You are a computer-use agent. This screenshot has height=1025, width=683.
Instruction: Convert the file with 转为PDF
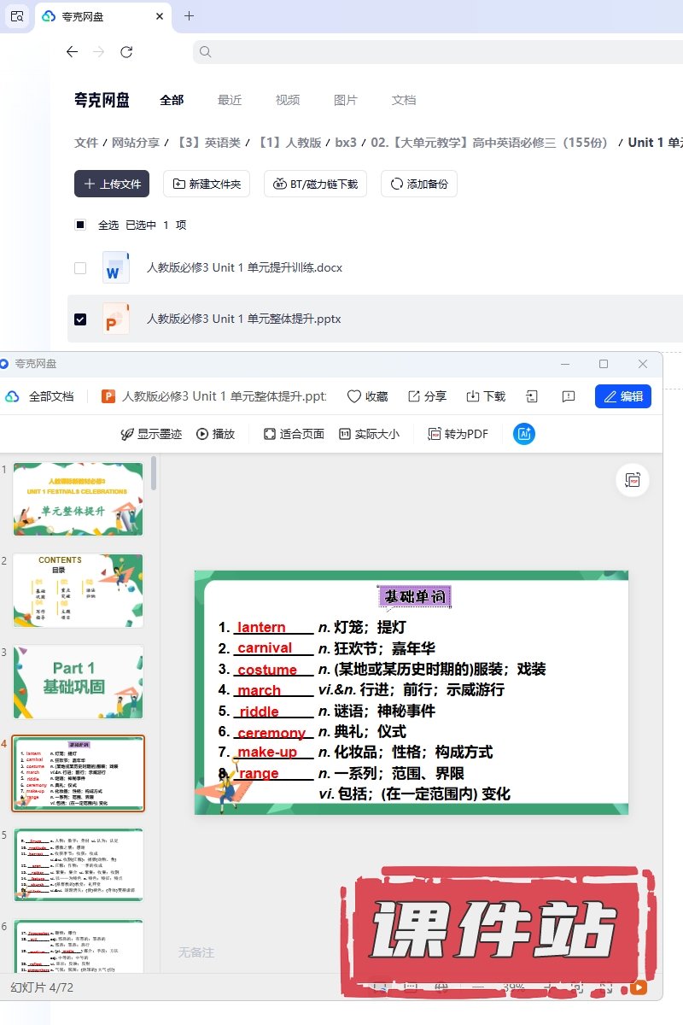(x=458, y=434)
